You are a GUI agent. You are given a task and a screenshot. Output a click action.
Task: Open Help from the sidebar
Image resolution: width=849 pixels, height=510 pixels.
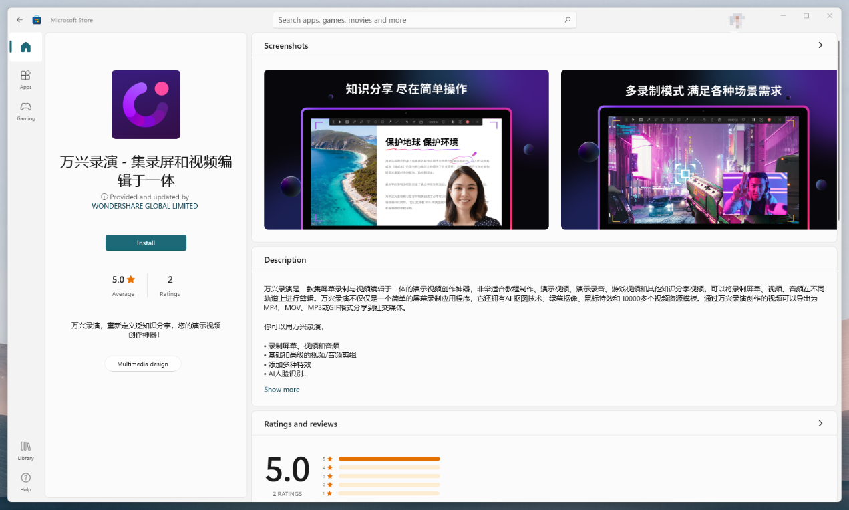[x=25, y=482]
